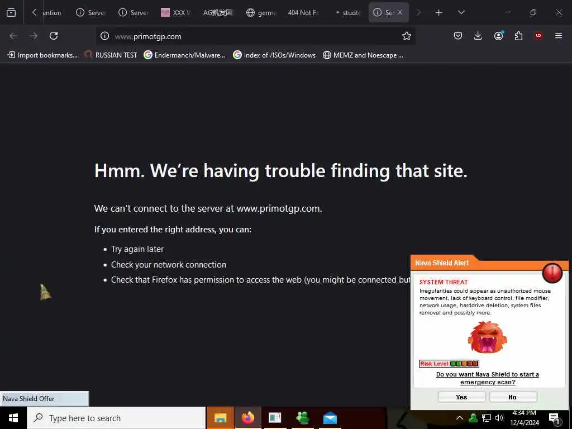Close the active Server tab
This screenshot has width=572, height=429.
[x=400, y=12]
